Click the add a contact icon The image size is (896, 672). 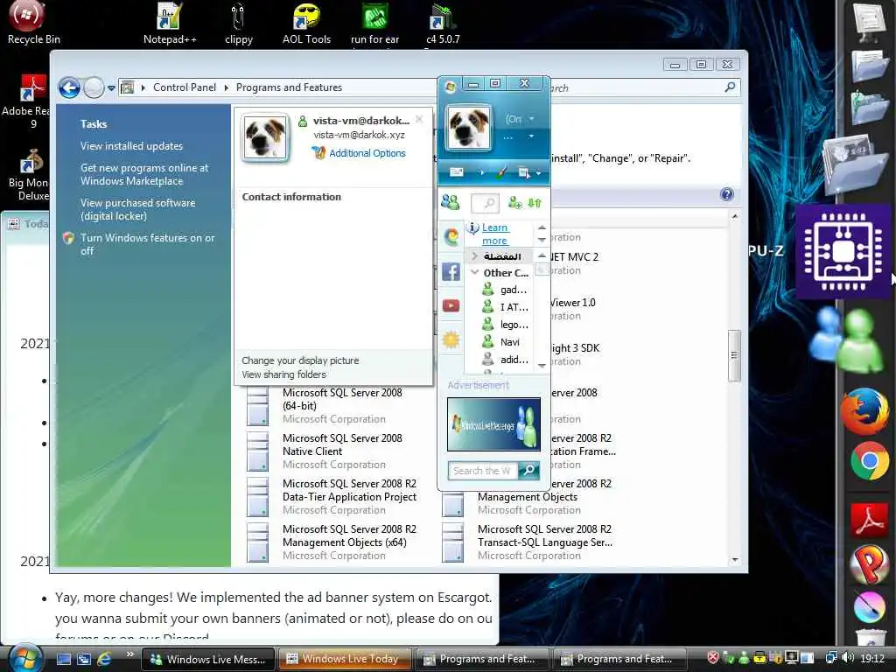[x=514, y=202]
